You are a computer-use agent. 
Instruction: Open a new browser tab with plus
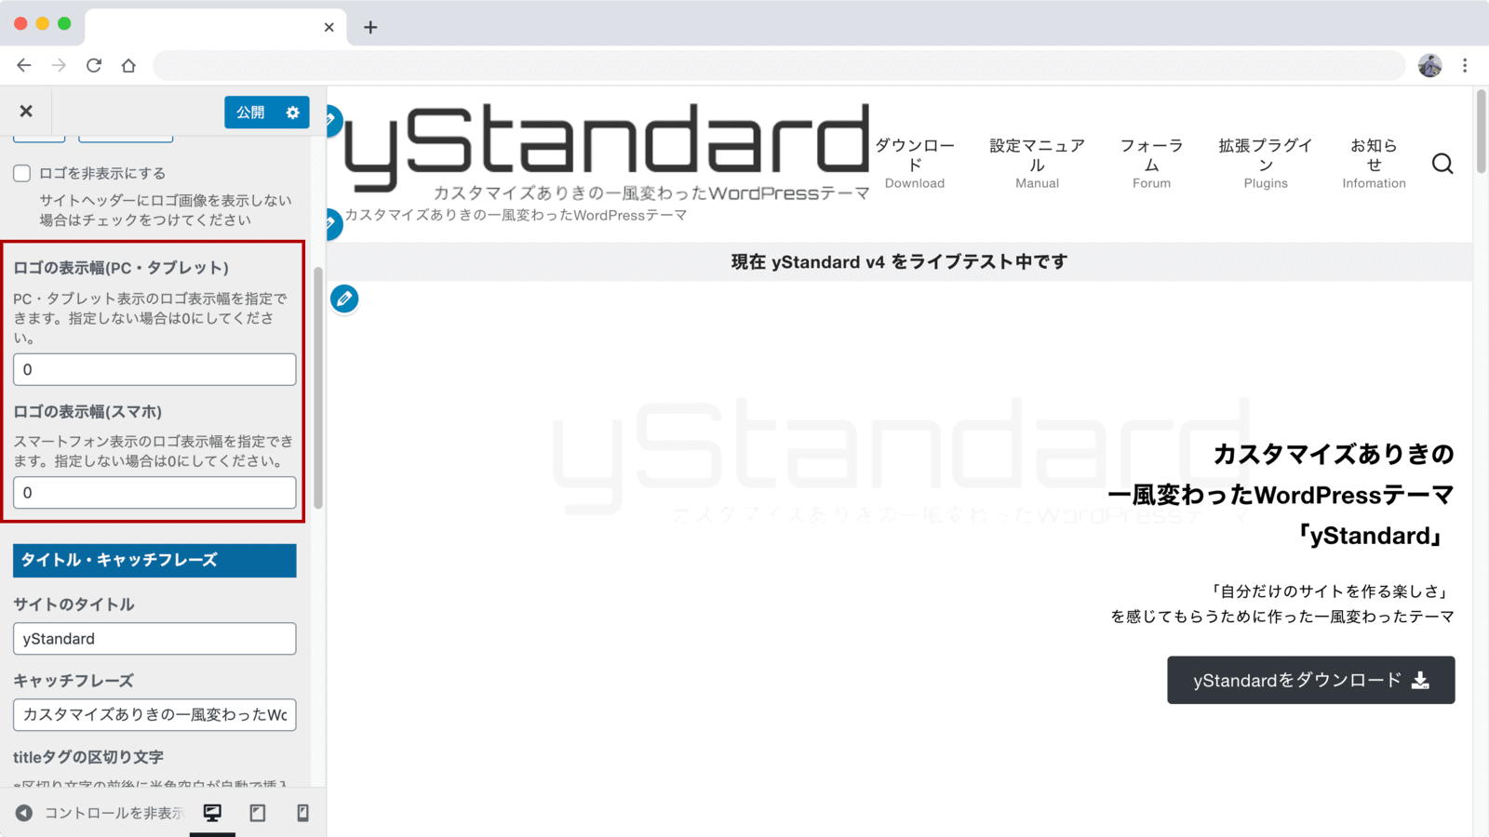click(x=370, y=27)
